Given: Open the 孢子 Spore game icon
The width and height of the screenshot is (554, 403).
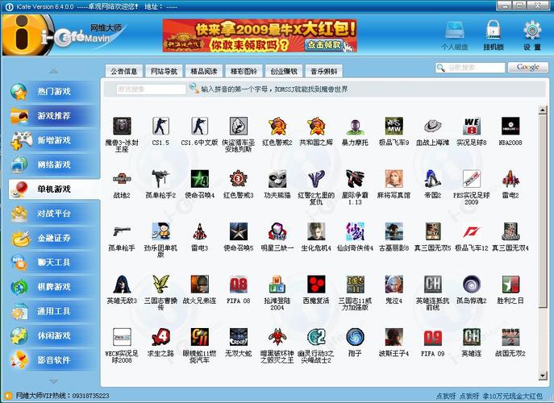Looking at the screenshot, I should click(355, 337).
